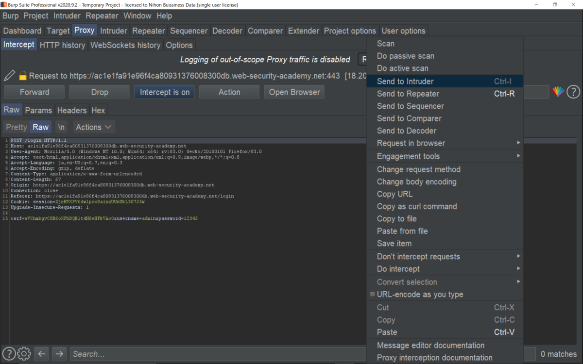Open Message editor documentation

(x=445, y=346)
